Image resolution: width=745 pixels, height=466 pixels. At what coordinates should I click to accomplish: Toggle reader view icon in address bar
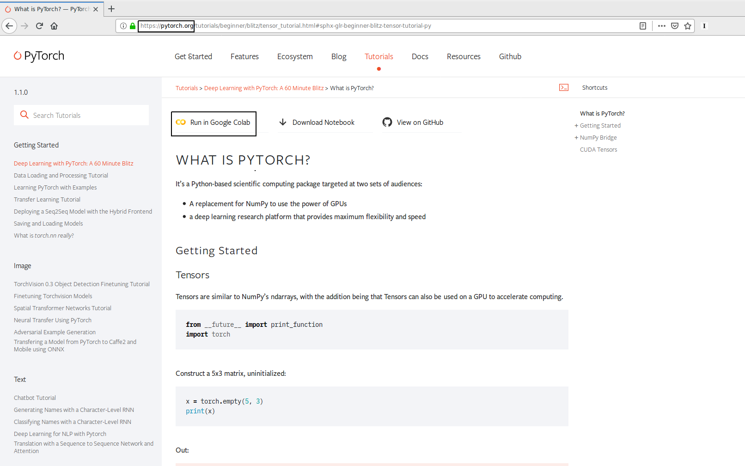(x=642, y=26)
